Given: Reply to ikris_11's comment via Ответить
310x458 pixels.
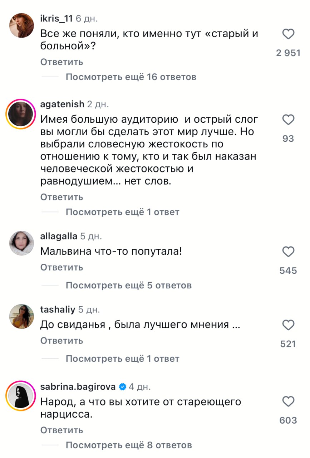Looking at the screenshot, I should (61, 62).
